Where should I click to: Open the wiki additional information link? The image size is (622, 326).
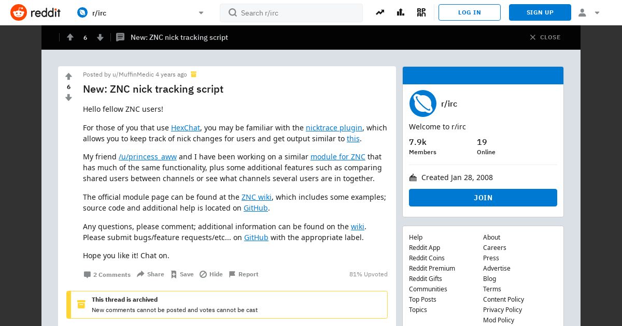click(x=358, y=227)
